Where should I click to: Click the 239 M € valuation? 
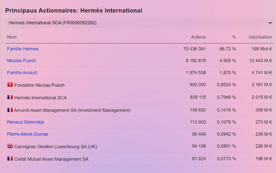[x=264, y=134]
